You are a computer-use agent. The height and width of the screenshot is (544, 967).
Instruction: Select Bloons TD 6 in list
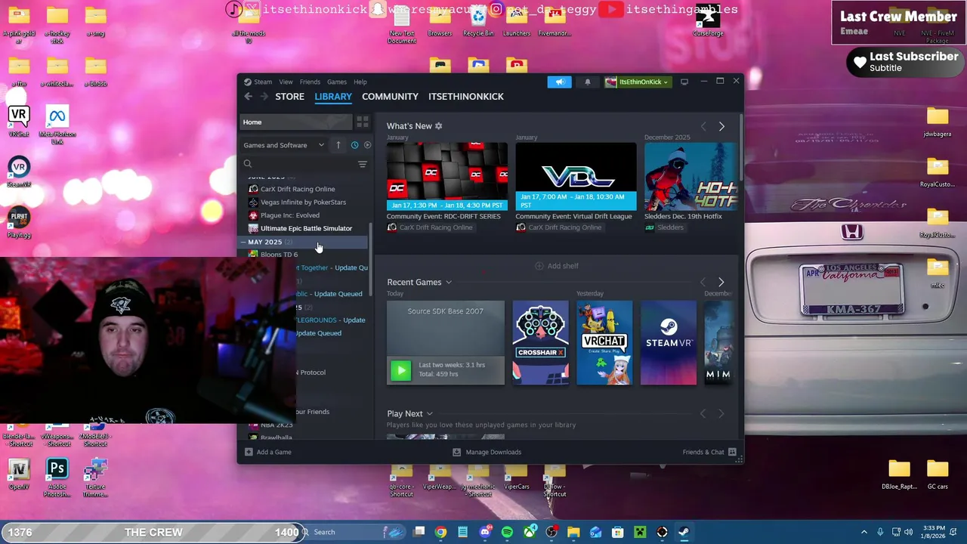coord(279,255)
